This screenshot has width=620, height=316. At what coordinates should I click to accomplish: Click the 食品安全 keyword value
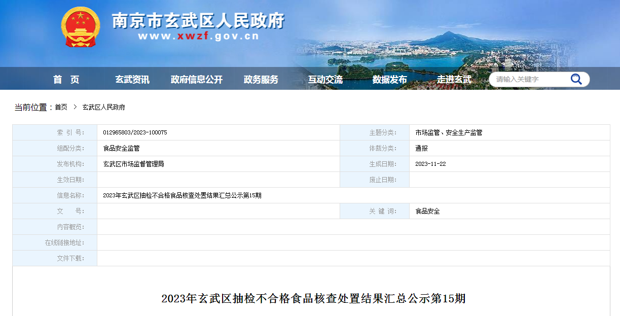[x=427, y=211]
